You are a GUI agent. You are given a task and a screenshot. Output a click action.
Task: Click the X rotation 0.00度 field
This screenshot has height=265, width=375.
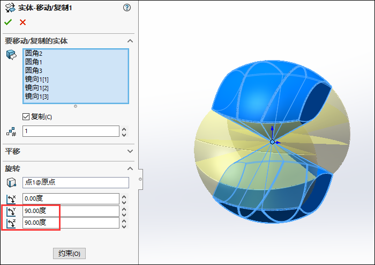(71, 198)
